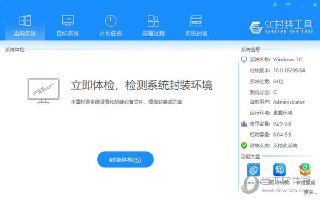Select the 桌面环境 runtime environment value
320x203 pixels.
[283, 113]
